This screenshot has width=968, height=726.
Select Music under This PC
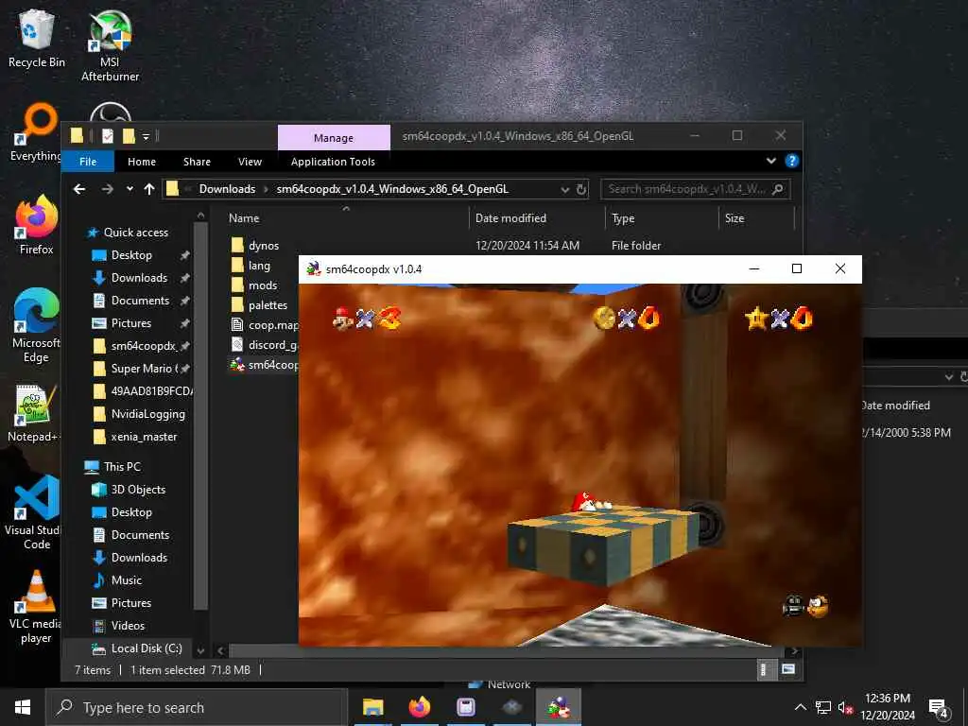(118, 580)
